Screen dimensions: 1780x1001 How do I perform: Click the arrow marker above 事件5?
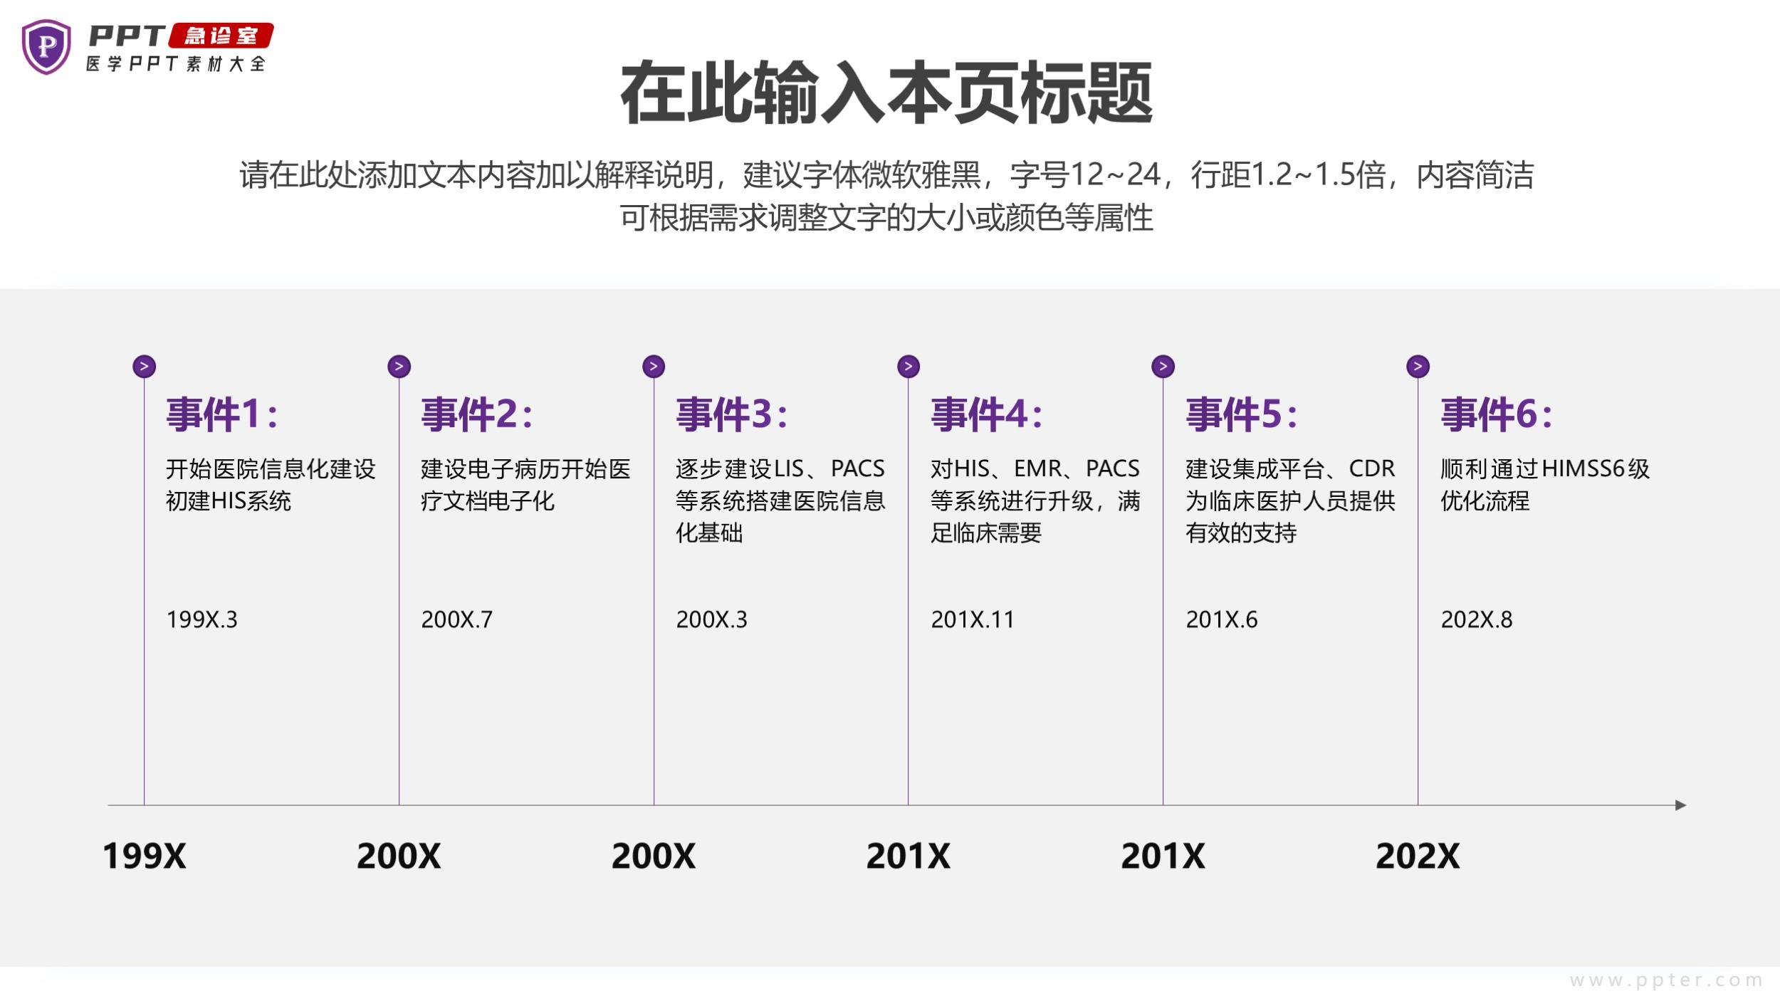click(1163, 367)
